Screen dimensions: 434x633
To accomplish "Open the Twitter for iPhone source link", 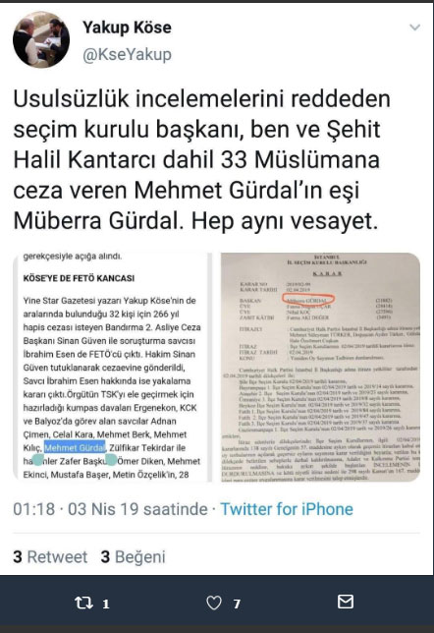I will [287, 509].
